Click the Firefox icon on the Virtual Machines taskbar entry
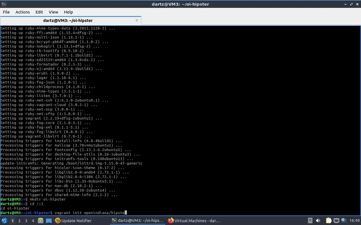 click(x=171, y=221)
